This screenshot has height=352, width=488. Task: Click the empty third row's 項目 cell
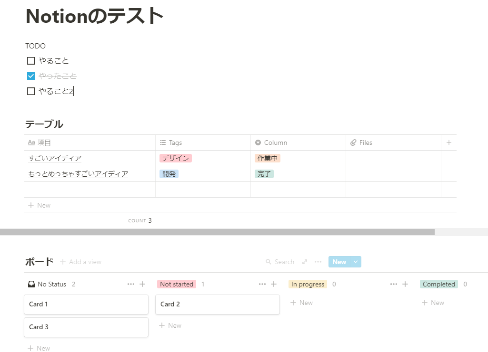(x=90, y=190)
